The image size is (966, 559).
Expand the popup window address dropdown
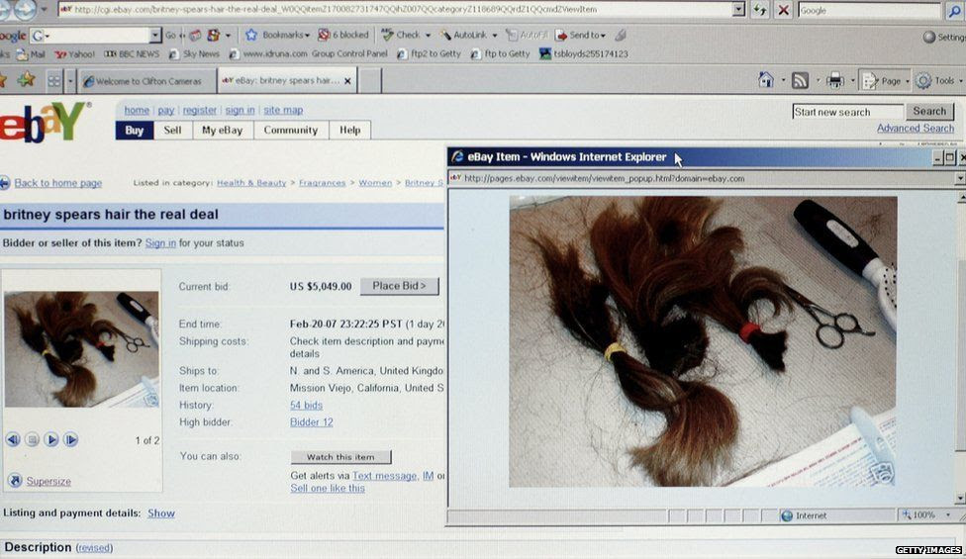pyautogui.click(x=960, y=178)
